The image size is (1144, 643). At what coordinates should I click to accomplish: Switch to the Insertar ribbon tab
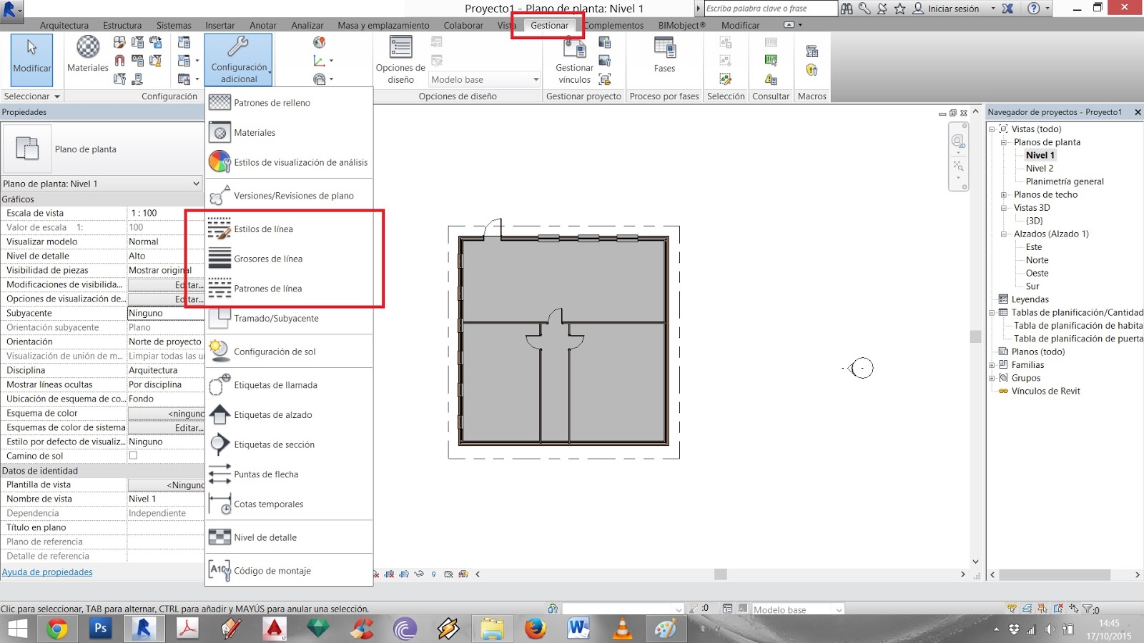click(220, 25)
